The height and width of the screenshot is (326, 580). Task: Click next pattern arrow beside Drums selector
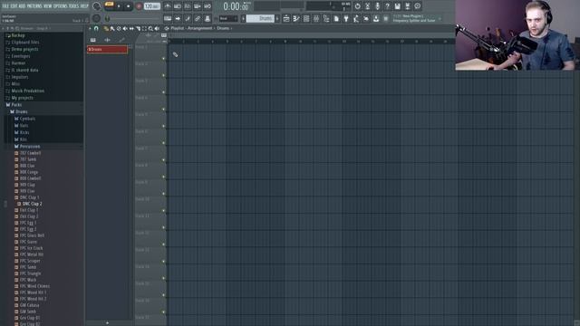277,18
